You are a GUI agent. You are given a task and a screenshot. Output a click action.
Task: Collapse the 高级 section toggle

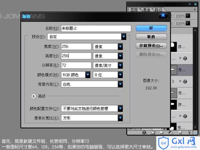pyautogui.click(x=34, y=96)
